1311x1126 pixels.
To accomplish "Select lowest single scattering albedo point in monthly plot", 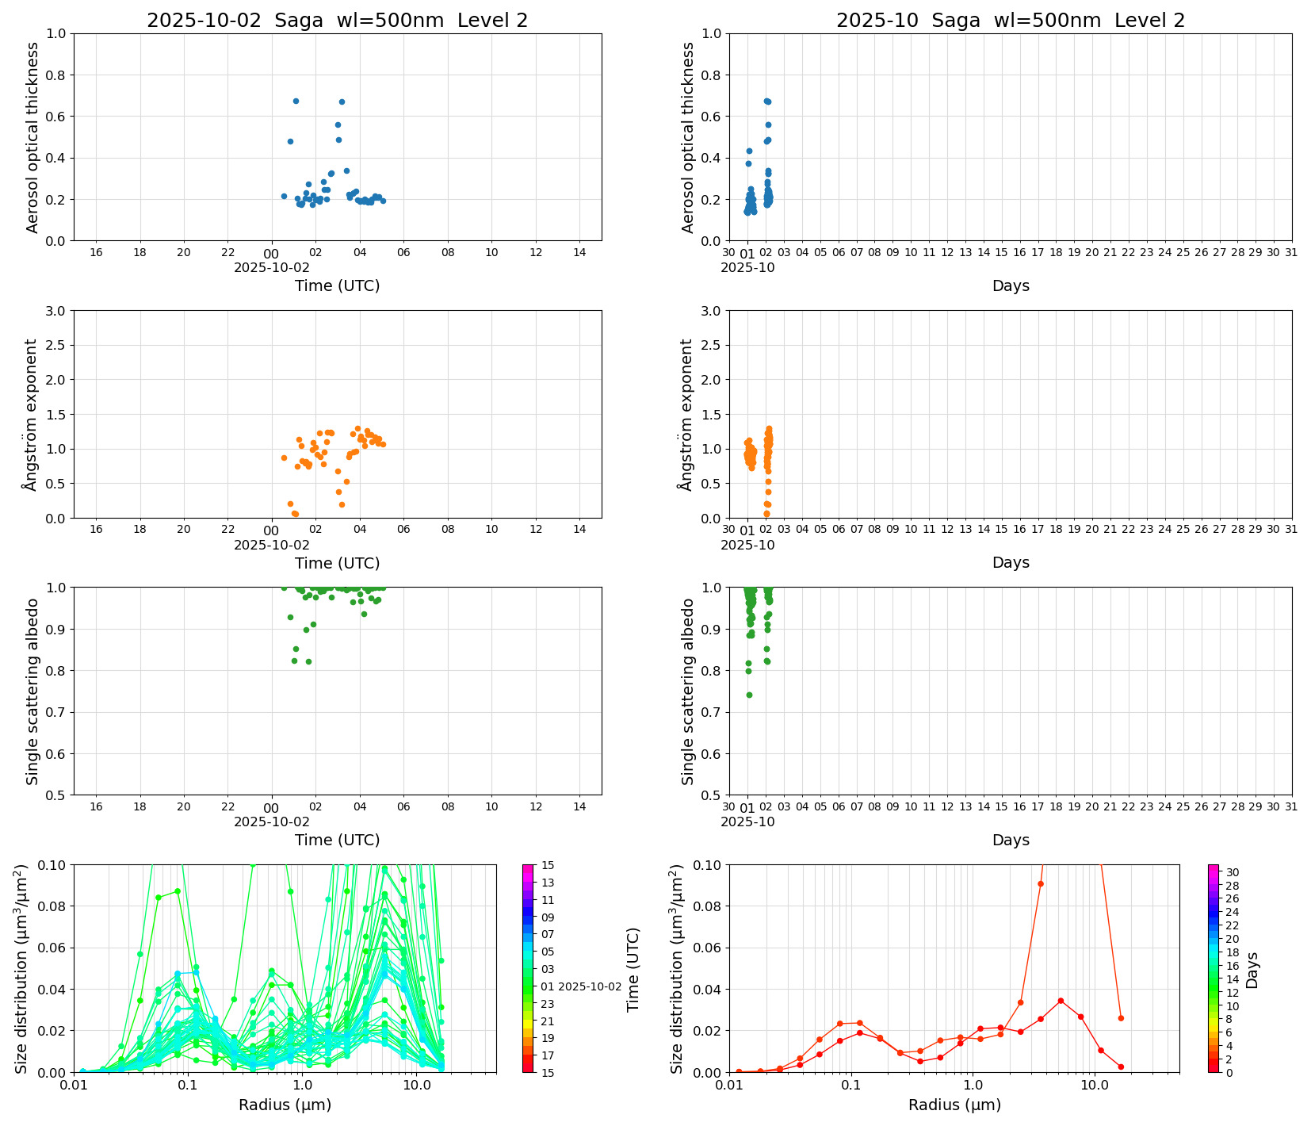I will 749,695.
